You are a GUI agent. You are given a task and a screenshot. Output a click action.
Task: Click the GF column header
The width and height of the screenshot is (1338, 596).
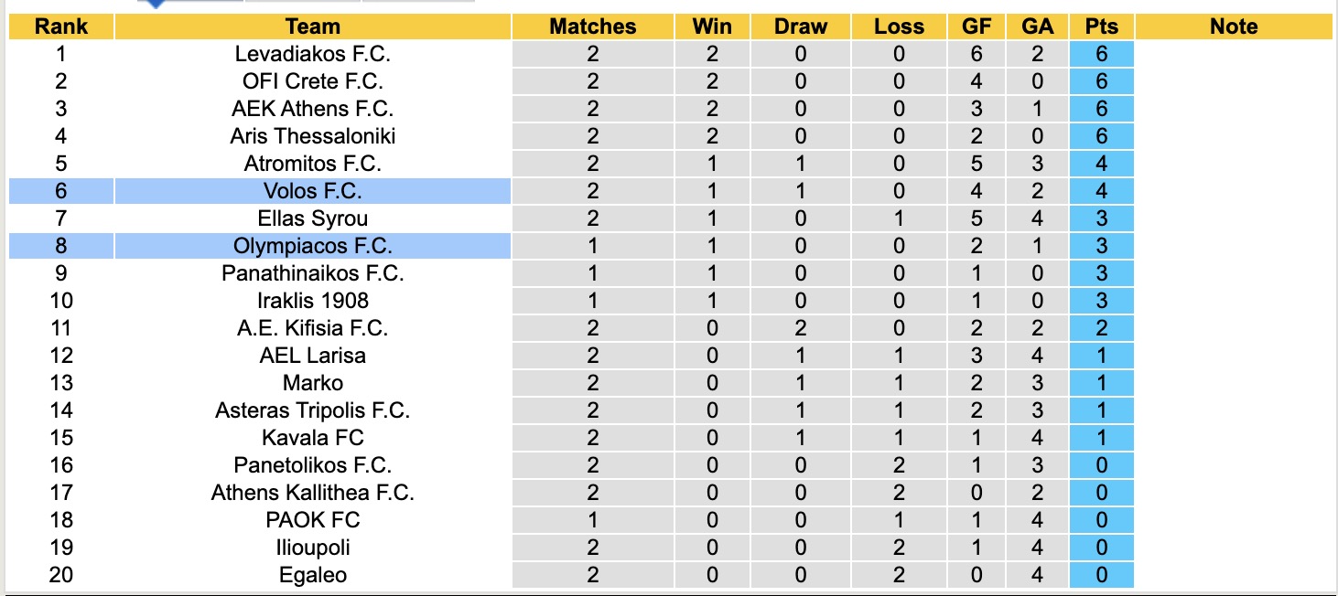point(977,27)
